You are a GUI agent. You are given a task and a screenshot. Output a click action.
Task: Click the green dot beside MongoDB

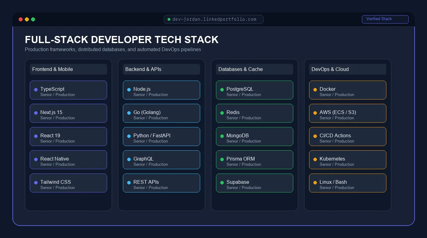[x=222, y=136]
